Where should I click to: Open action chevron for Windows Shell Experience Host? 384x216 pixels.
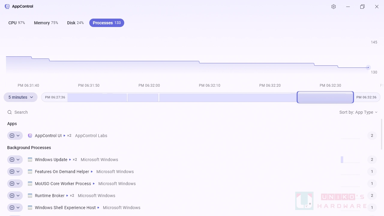(18, 208)
